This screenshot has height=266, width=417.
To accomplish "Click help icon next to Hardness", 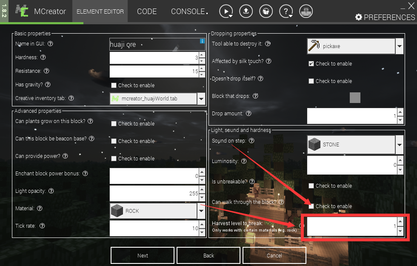I will 43,57.
